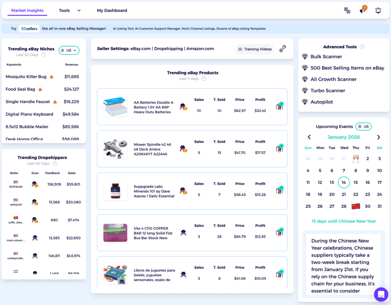Select the Bulk Scanner diamond icon
This screenshot has height=305, width=391.
(x=304, y=56)
